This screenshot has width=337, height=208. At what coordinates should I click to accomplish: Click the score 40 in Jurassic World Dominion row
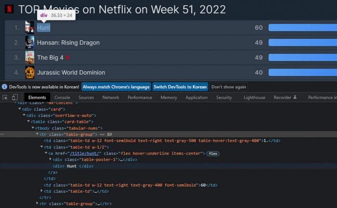259,72
